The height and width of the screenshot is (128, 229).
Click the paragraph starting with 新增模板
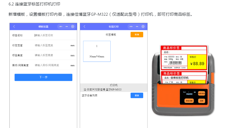[x=101, y=14]
